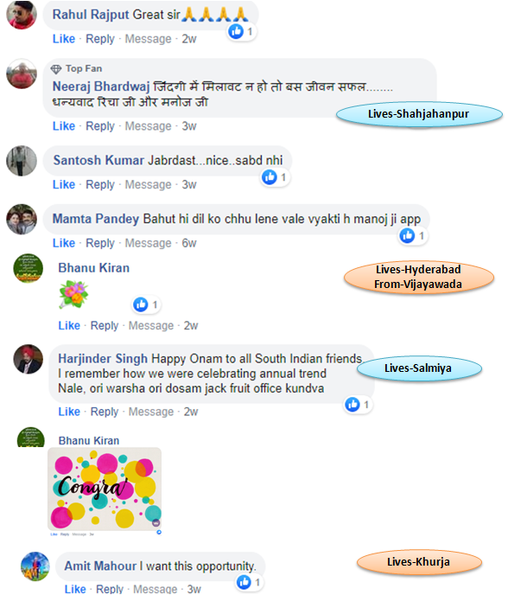Click the like reaction icon on Santosh Kumar's comment
This screenshot has width=508, height=595.
pos(270,177)
